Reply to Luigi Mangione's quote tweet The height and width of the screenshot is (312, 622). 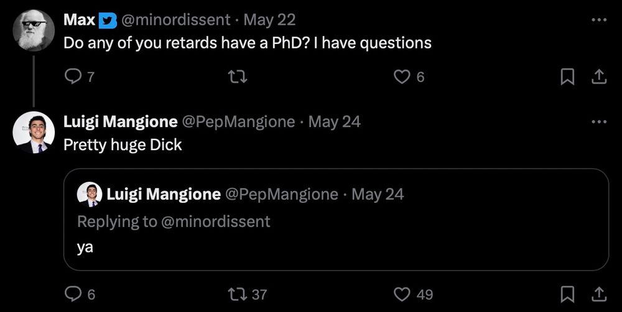tap(73, 293)
